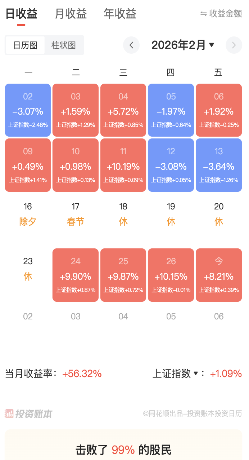Switch to 柱状图 bar chart view
This screenshot has width=249, height=460.
[x=64, y=45]
